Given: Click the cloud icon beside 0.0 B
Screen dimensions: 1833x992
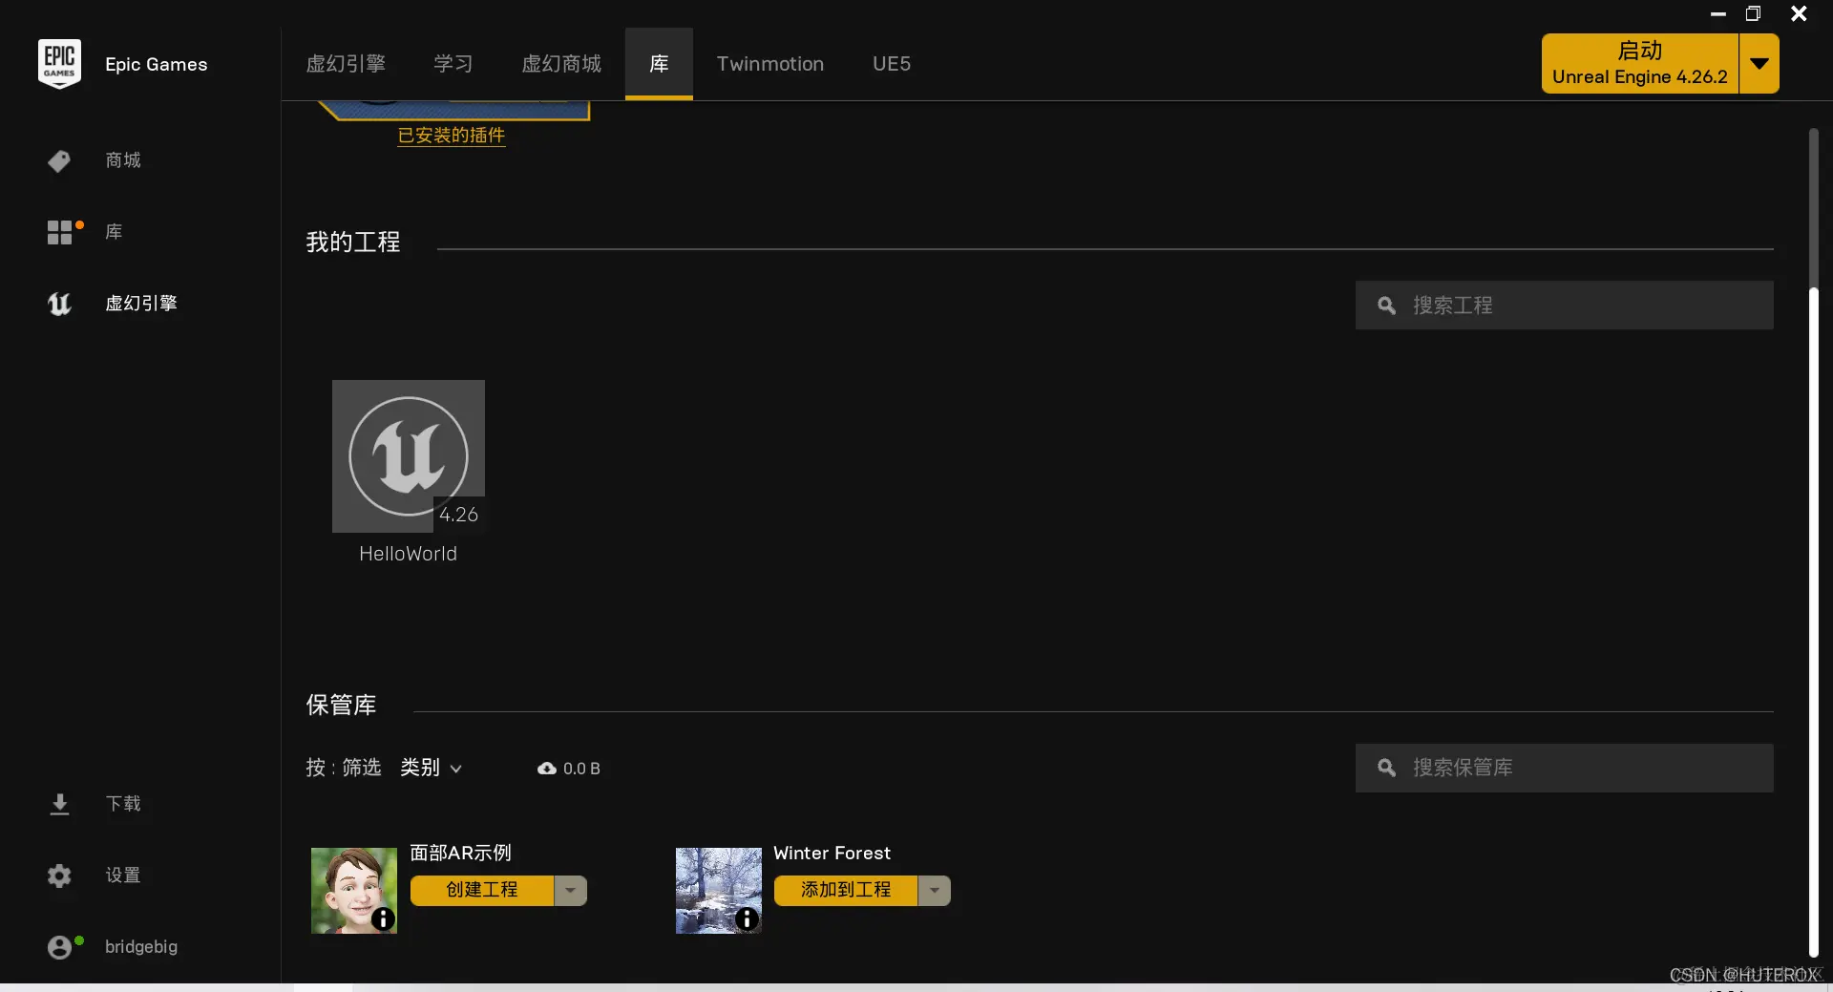Looking at the screenshot, I should pyautogui.click(x=547, y=769).
